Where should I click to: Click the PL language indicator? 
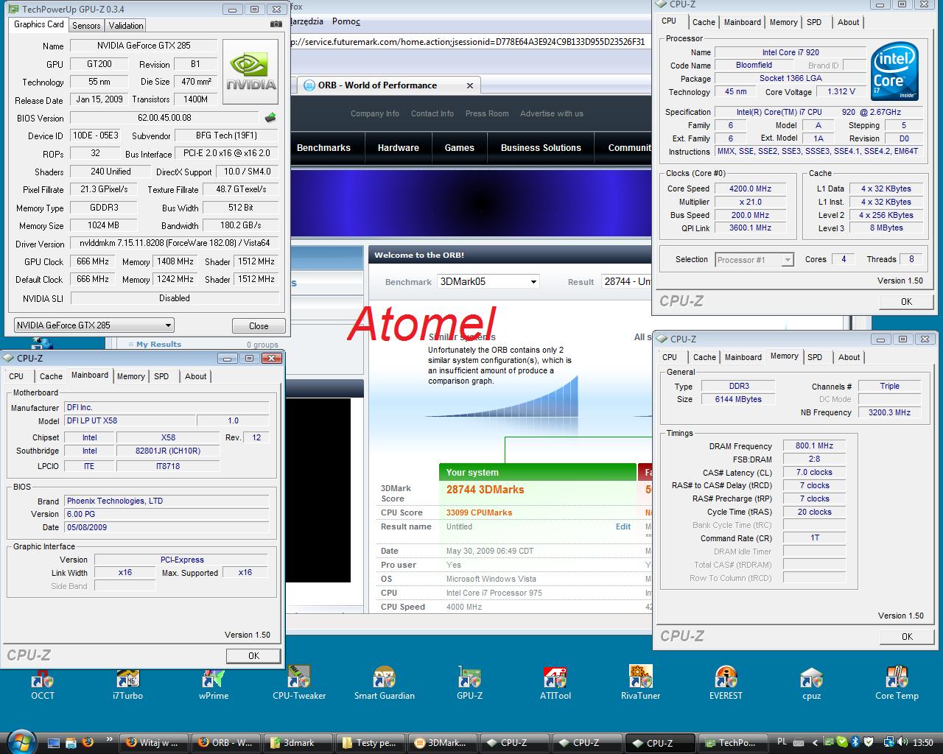tap(782, 742)
